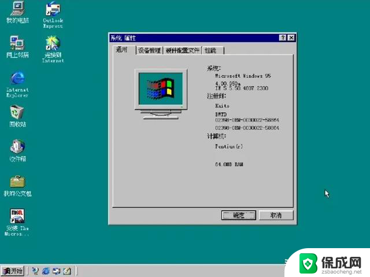Click the question mark help button
The image size is (370, 277).
(x=283, y=38)
